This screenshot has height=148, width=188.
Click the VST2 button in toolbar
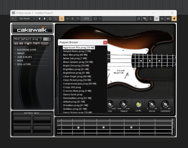coord(87,18)
